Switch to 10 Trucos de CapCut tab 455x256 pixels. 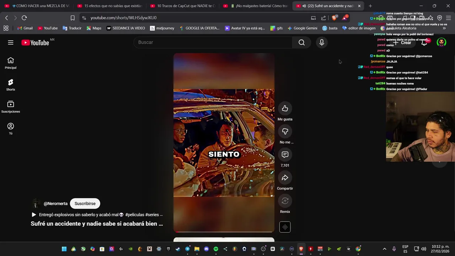(183, 6)
